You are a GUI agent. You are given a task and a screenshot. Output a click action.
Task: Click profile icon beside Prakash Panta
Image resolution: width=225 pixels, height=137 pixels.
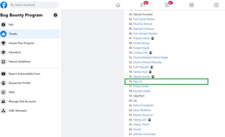(x=153, y=38)
